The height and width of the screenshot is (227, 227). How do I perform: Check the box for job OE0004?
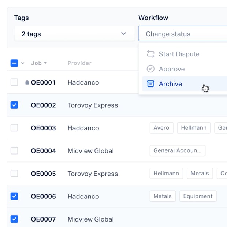[x=14, y=150]
